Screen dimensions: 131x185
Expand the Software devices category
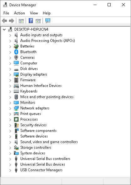[10, 136]
